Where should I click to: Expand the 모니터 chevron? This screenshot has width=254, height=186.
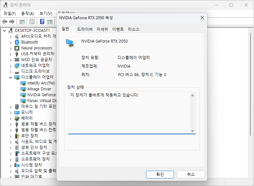tap(10, 113)
